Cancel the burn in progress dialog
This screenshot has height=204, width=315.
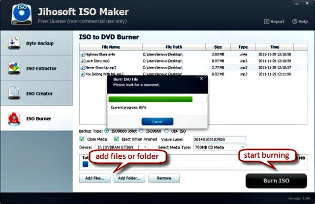(x=157, y=121)
